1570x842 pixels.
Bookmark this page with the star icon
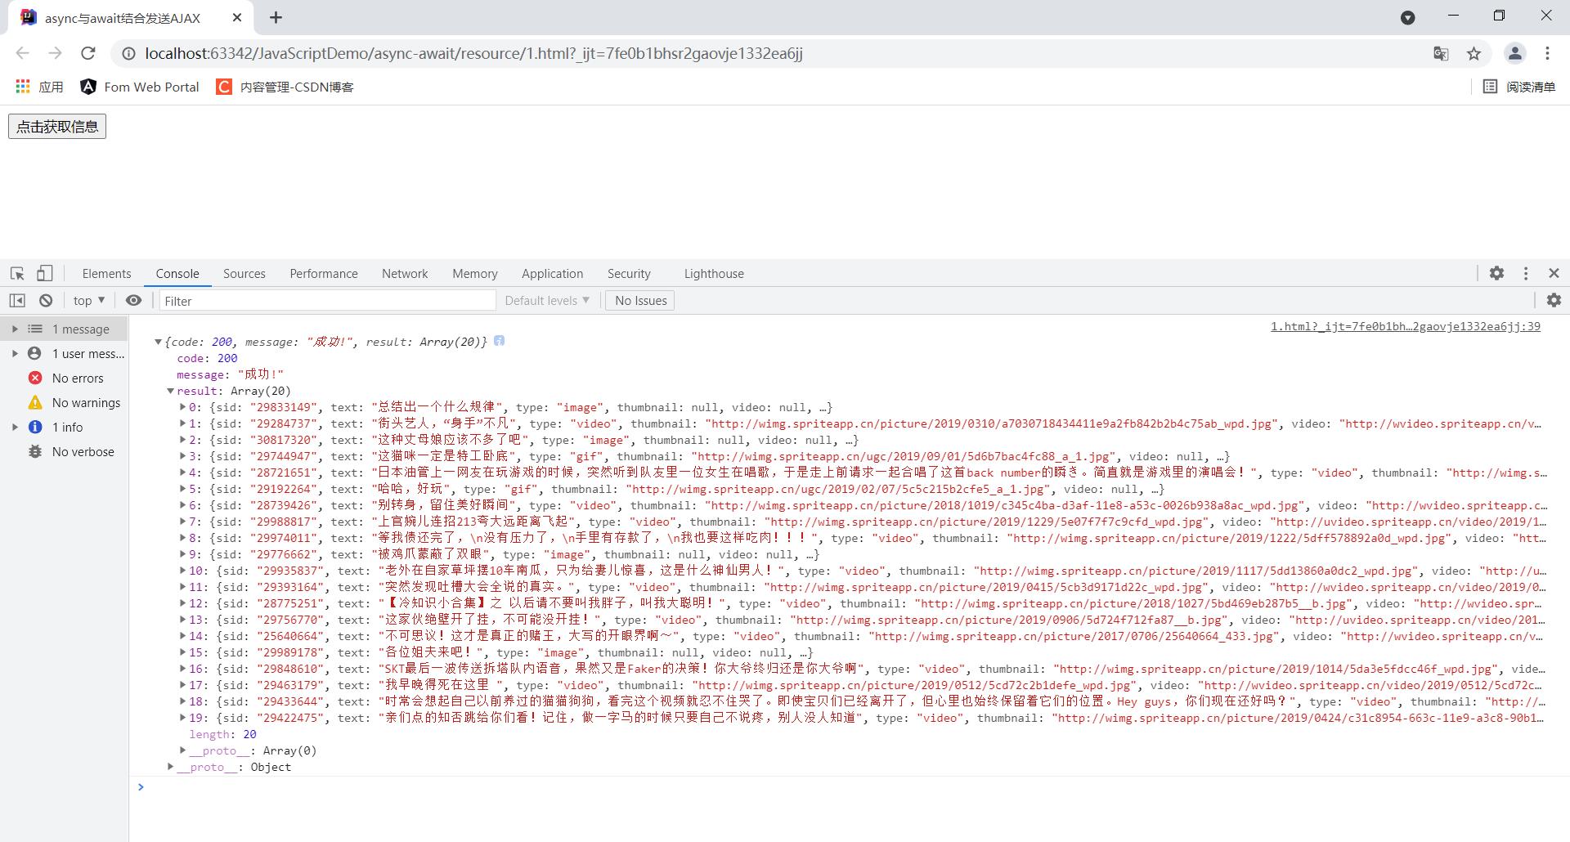(x=1474, y=53)
